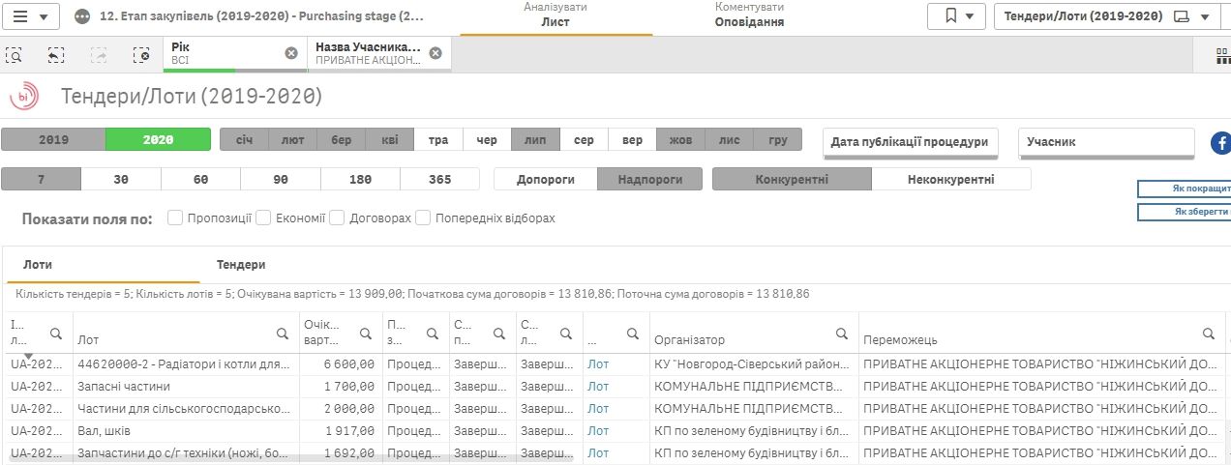Choose the 365 days period

click(x=439, y=179)
